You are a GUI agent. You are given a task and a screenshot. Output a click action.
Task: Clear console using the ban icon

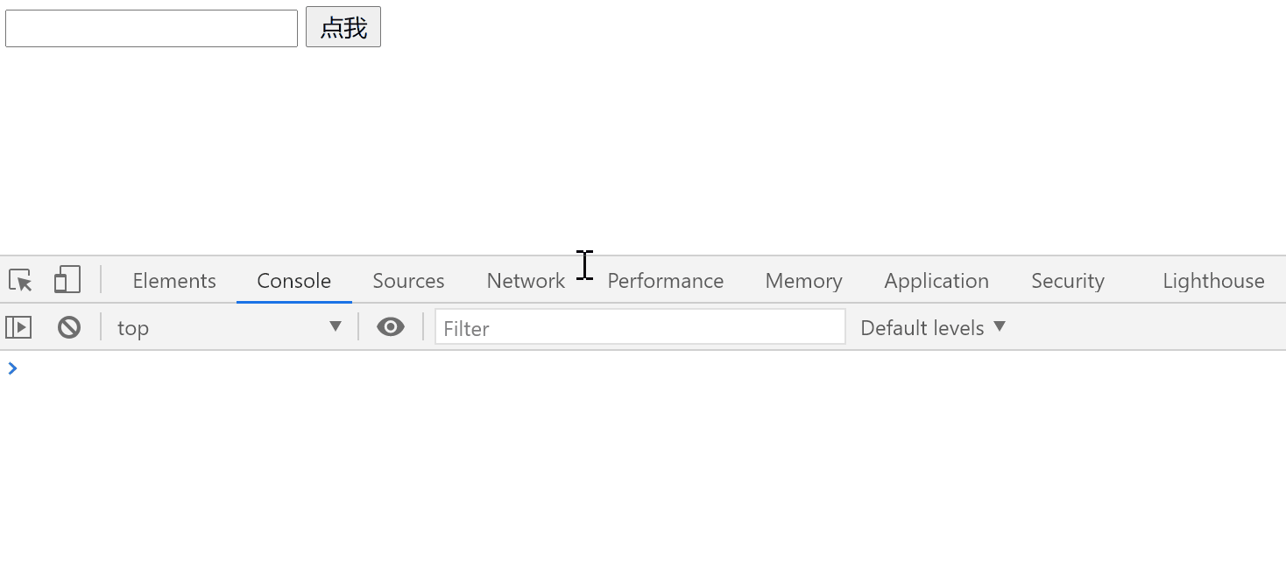(69, 327)
